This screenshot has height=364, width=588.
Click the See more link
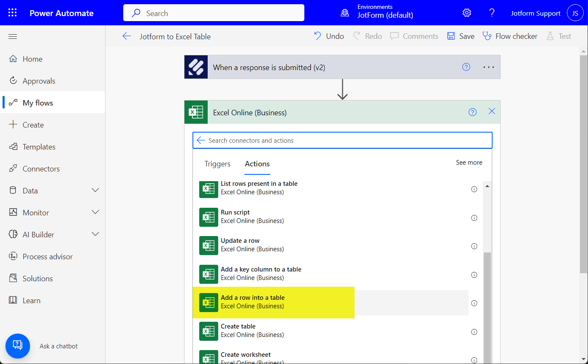point(469,163)
